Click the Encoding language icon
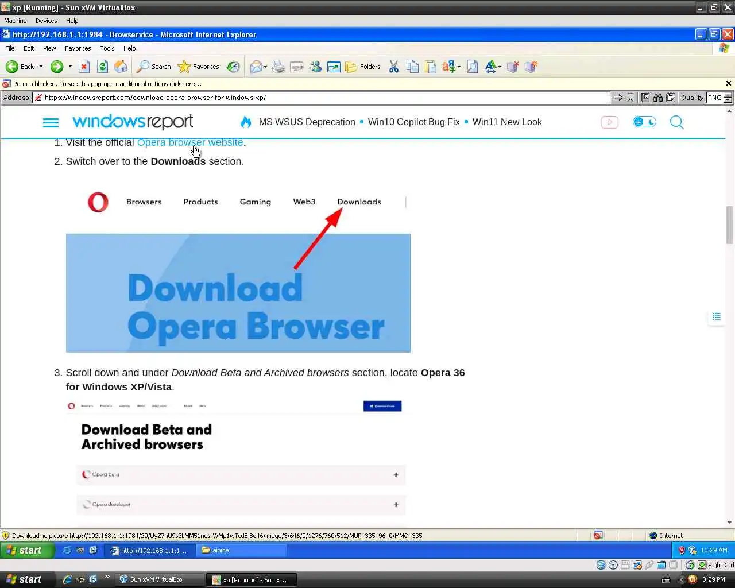Image resolution: width=735 pixels, height=588 pixels. (448, 67)
